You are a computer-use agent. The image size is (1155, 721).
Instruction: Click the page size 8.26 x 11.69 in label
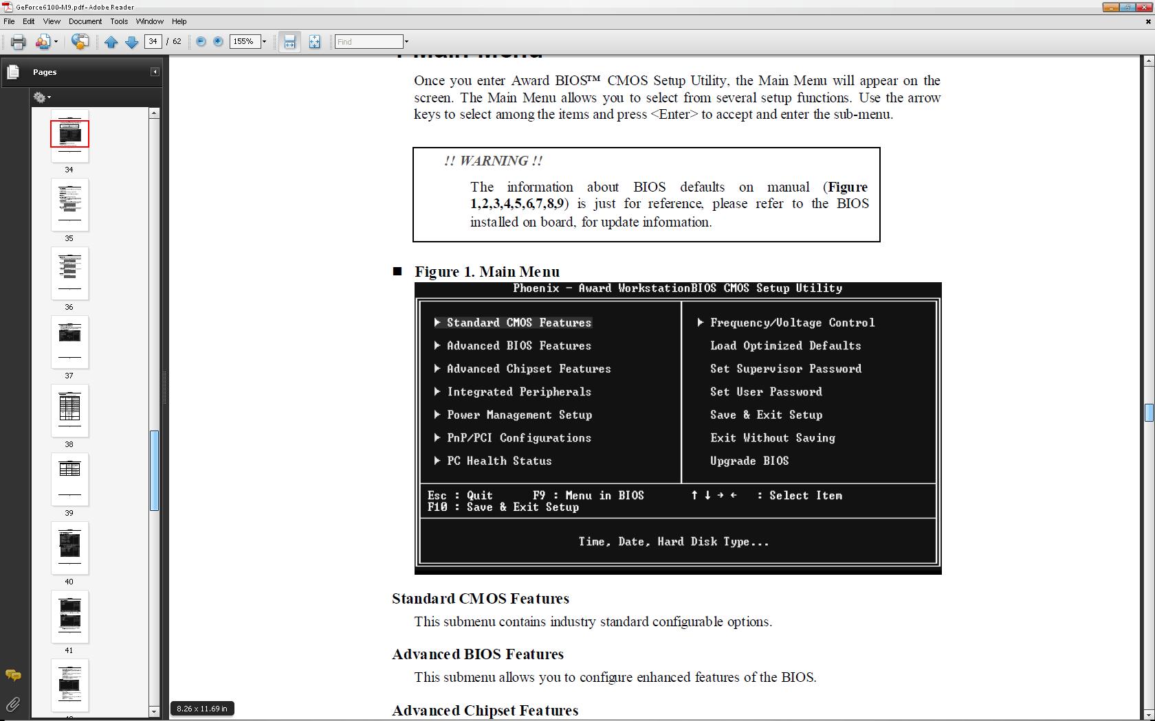click(x=202, y=709)
